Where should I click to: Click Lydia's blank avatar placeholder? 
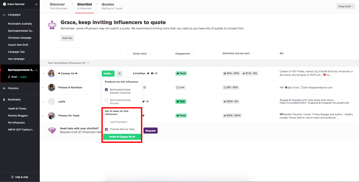(51, 101)
